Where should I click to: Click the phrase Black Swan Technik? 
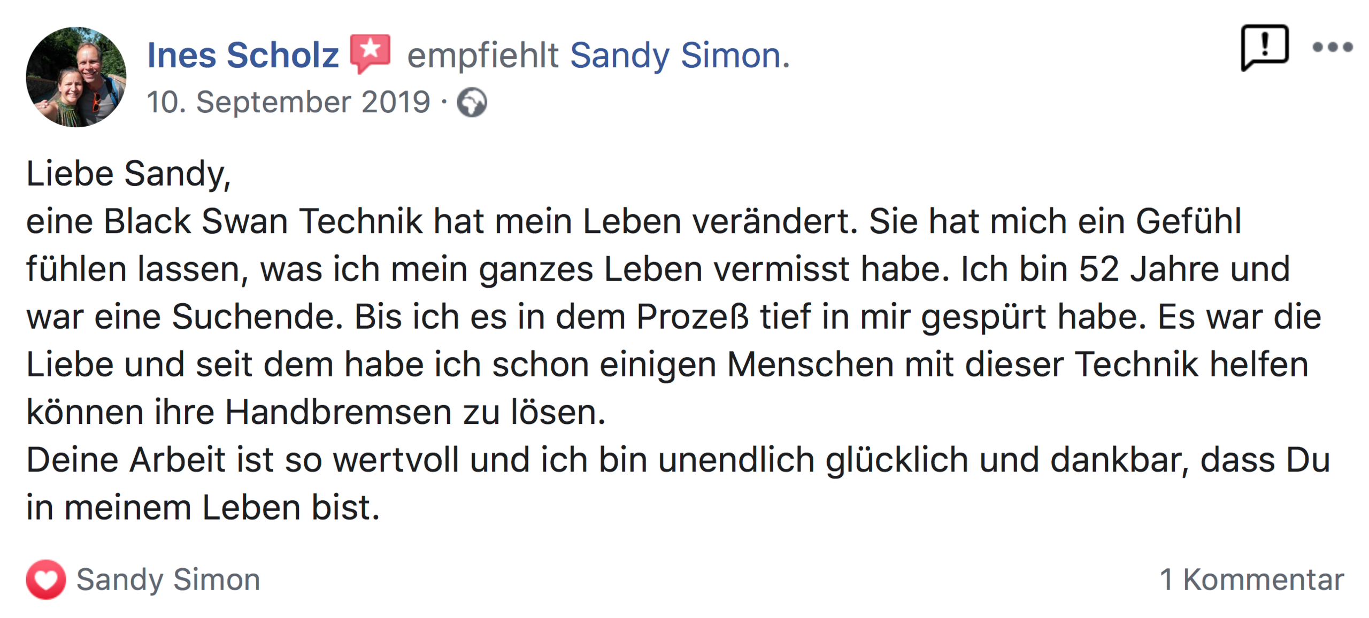tap(263, 221)
